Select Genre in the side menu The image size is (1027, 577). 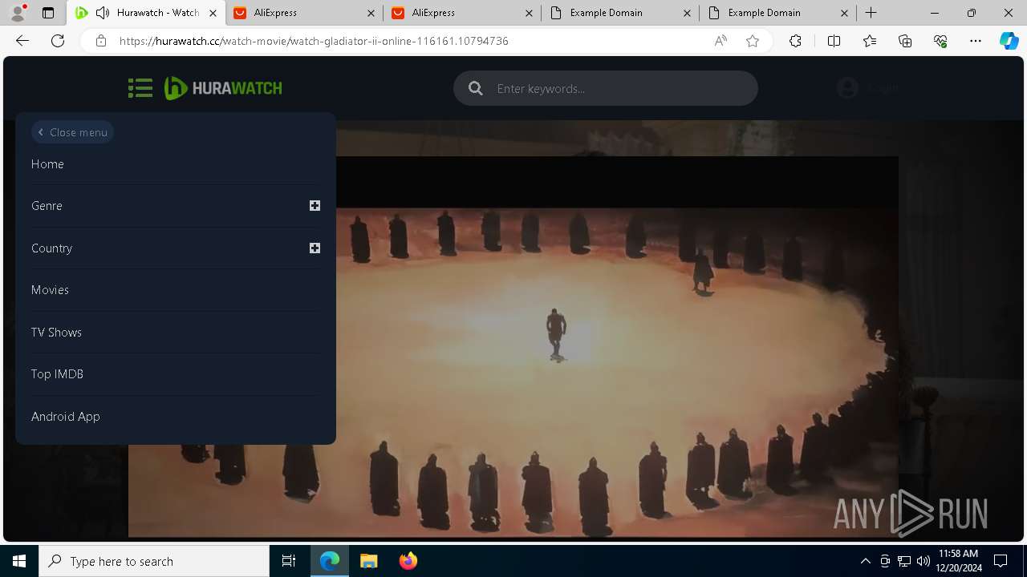tap(47, 206)
